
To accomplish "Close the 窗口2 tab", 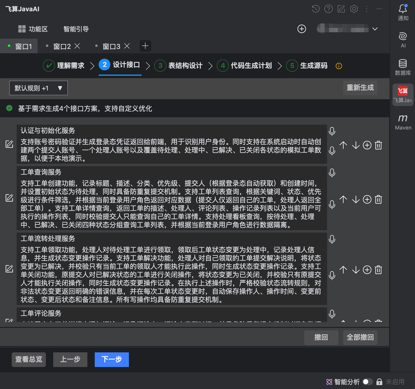I will click(77, 46).
